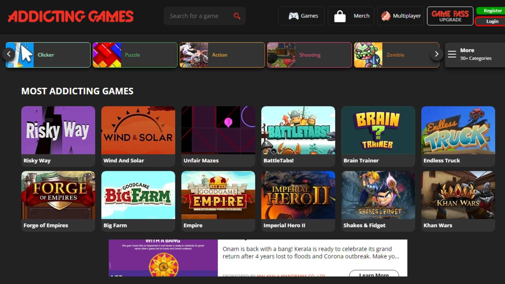Image resolution: width=505 pixels, height=284 pixels.
Task: Open the Goodgame Empire thumbnail
Action: 218,195
